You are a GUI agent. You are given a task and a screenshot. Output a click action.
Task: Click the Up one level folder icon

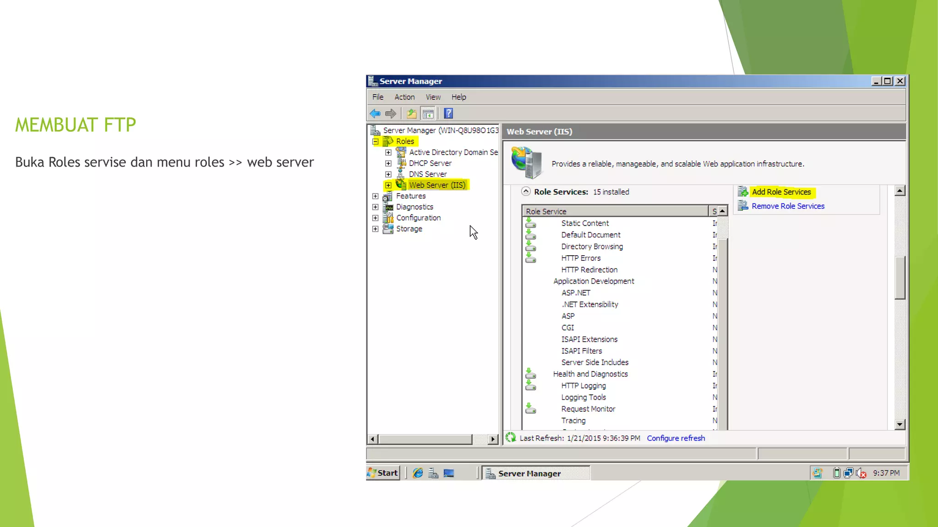411,113
